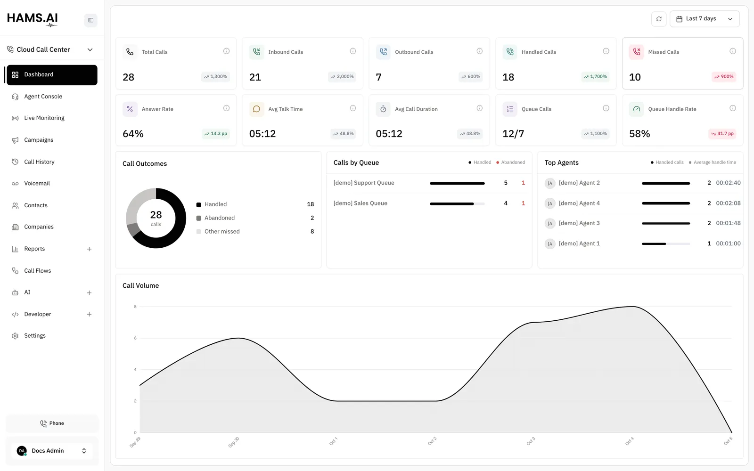Select [demo] Sales Queue row
754x471 pixels.
tap(429, 203)
